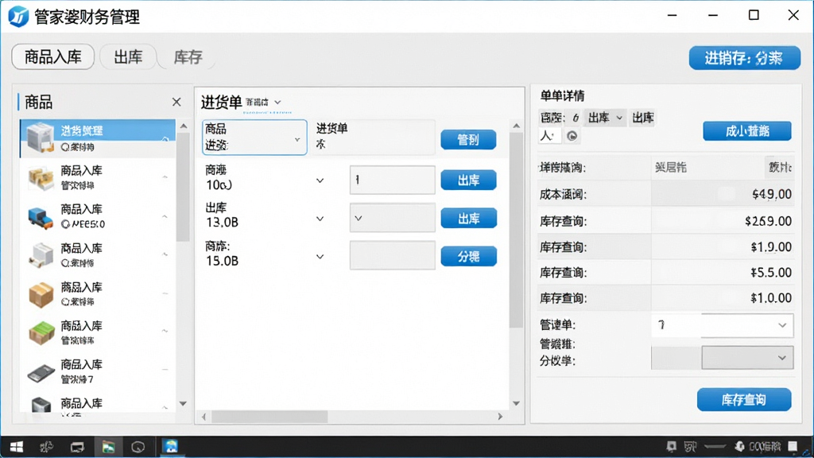Click the blue 库存查询 button
814x458 pixels.
[744, 400]
